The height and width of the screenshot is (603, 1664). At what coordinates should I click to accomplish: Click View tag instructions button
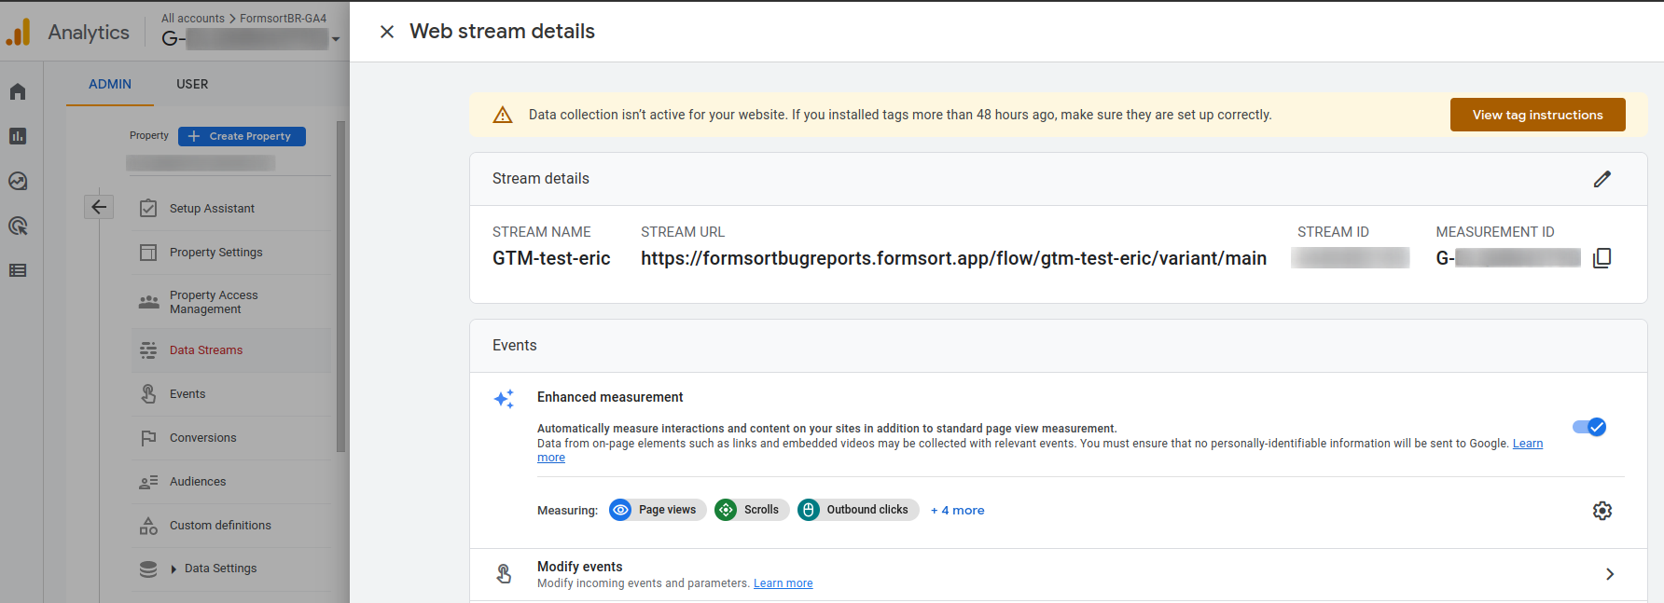[x=1537, y=115]
